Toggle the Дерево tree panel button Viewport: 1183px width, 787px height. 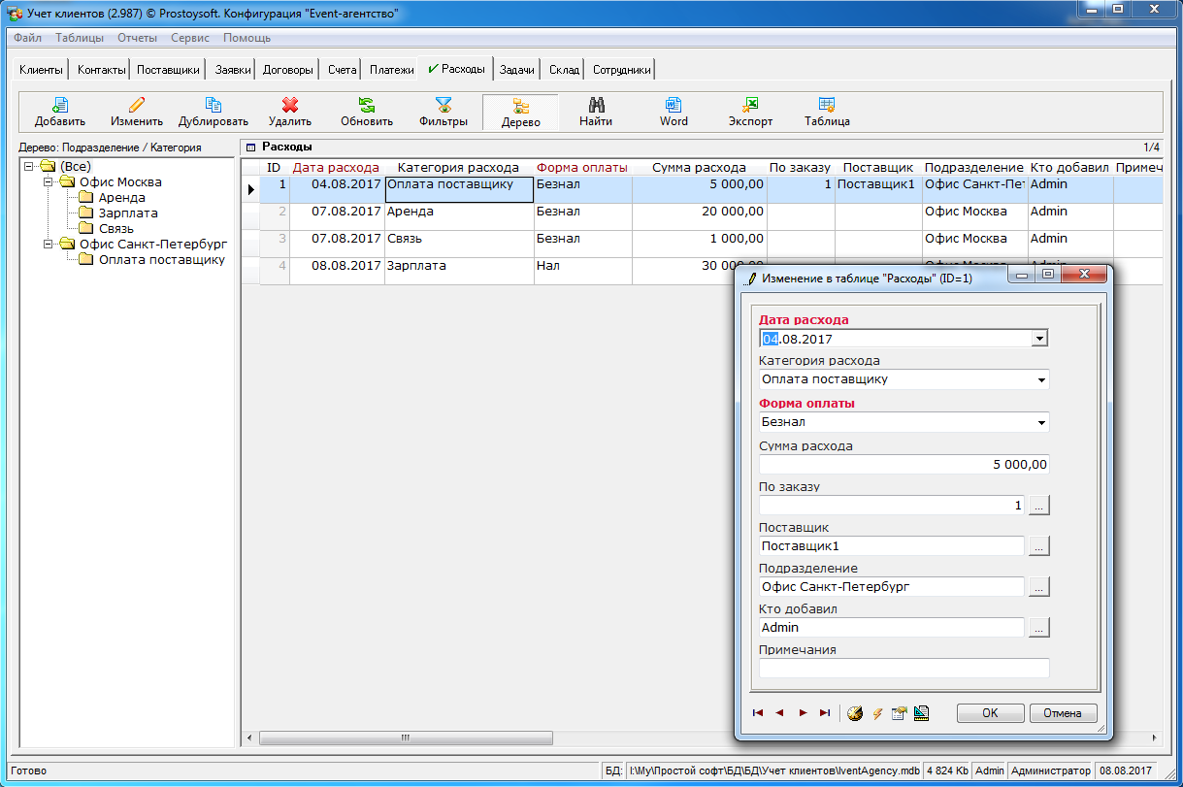click(520, 112)
